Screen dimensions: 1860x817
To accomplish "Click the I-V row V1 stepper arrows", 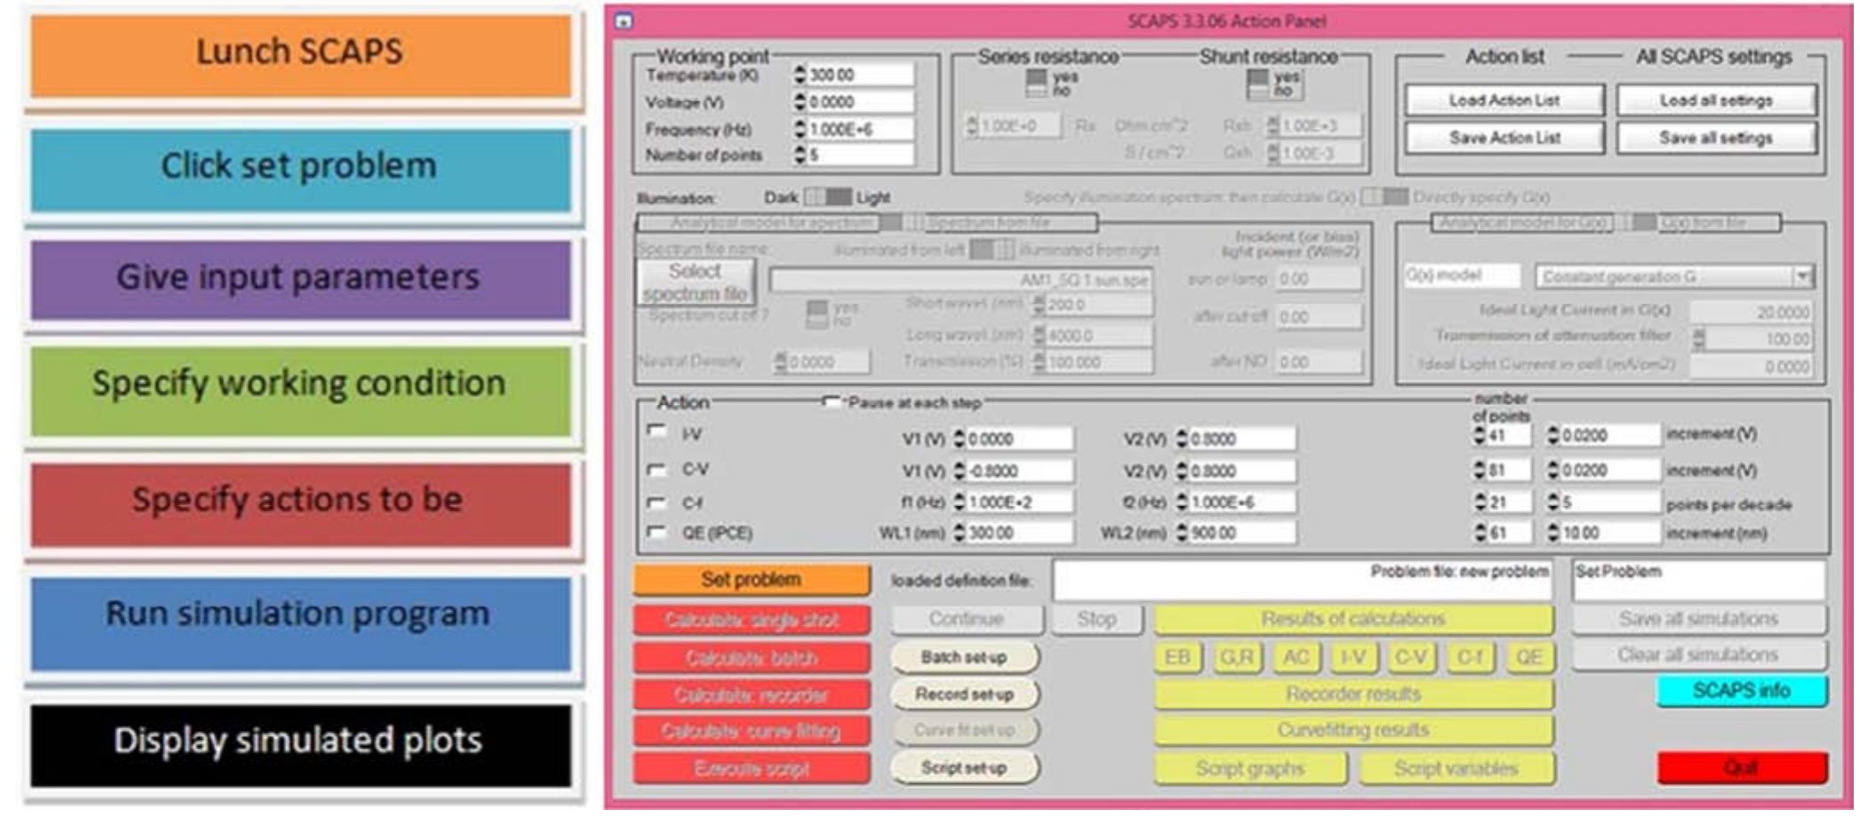I will tap(959, 438).
